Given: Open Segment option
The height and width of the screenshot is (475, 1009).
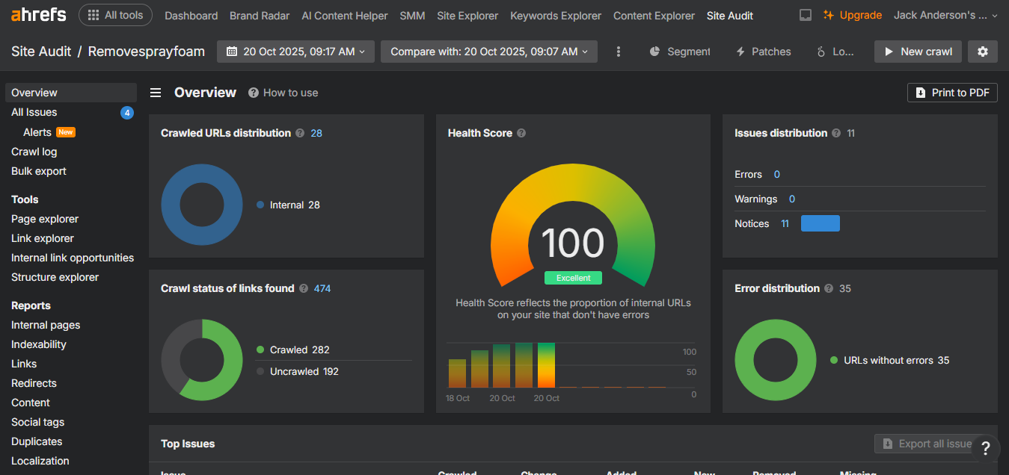Looking at the screenshot, I should click(680, 52).
